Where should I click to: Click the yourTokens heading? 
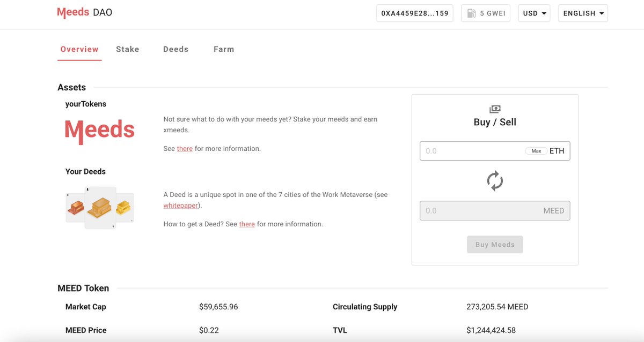pos(86,104)
